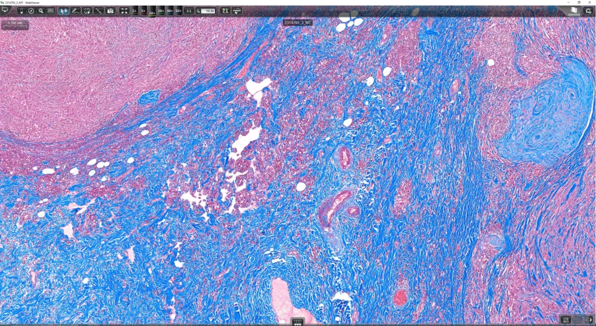
Task: Click the rotate slide view tool
Action: click(87, 11)
